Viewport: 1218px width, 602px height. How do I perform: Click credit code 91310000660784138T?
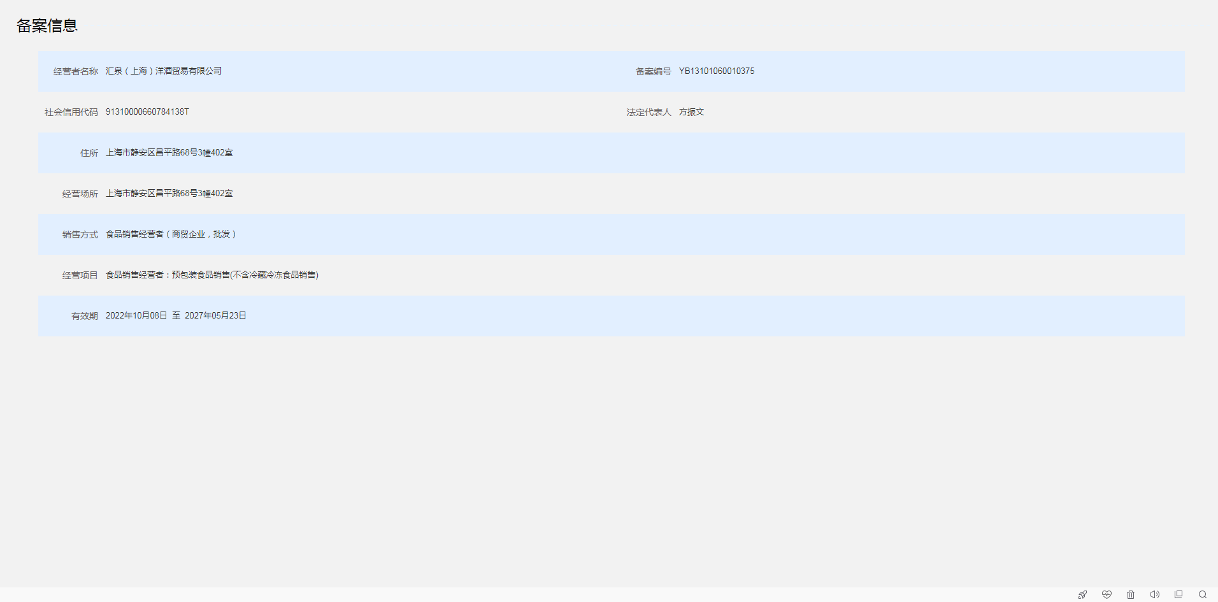click(147, 112)
